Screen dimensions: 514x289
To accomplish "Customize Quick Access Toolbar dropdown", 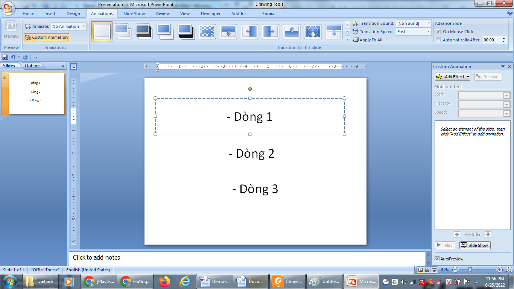I will coord(36,57).
